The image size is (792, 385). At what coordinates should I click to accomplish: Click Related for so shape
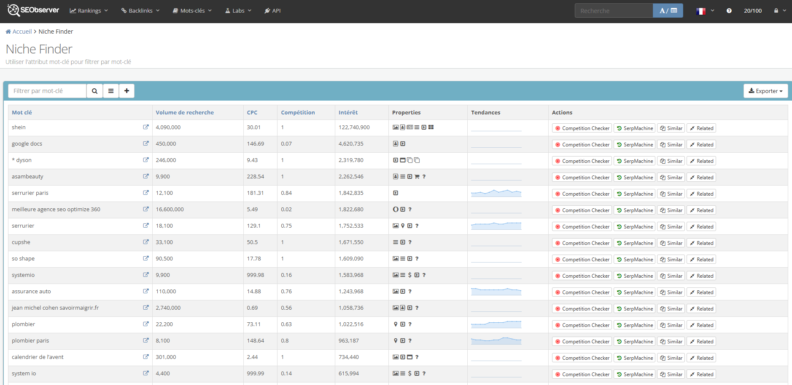(x=701, y=260)
